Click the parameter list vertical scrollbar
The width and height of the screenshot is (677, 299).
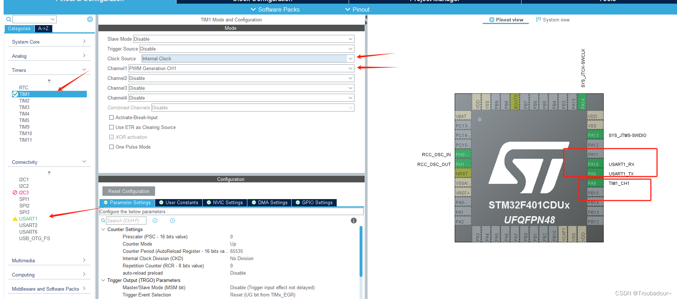pyautogui.click(x=361, y=251)
